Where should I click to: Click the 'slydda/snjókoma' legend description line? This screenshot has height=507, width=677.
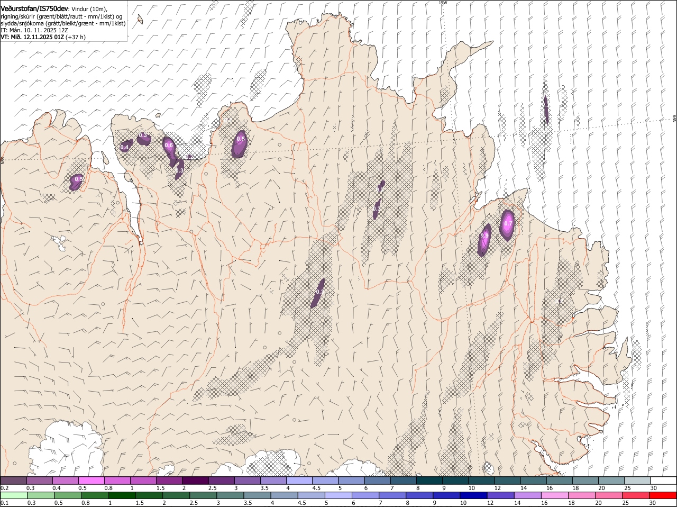pyautogui.click(x=63, y=23)
